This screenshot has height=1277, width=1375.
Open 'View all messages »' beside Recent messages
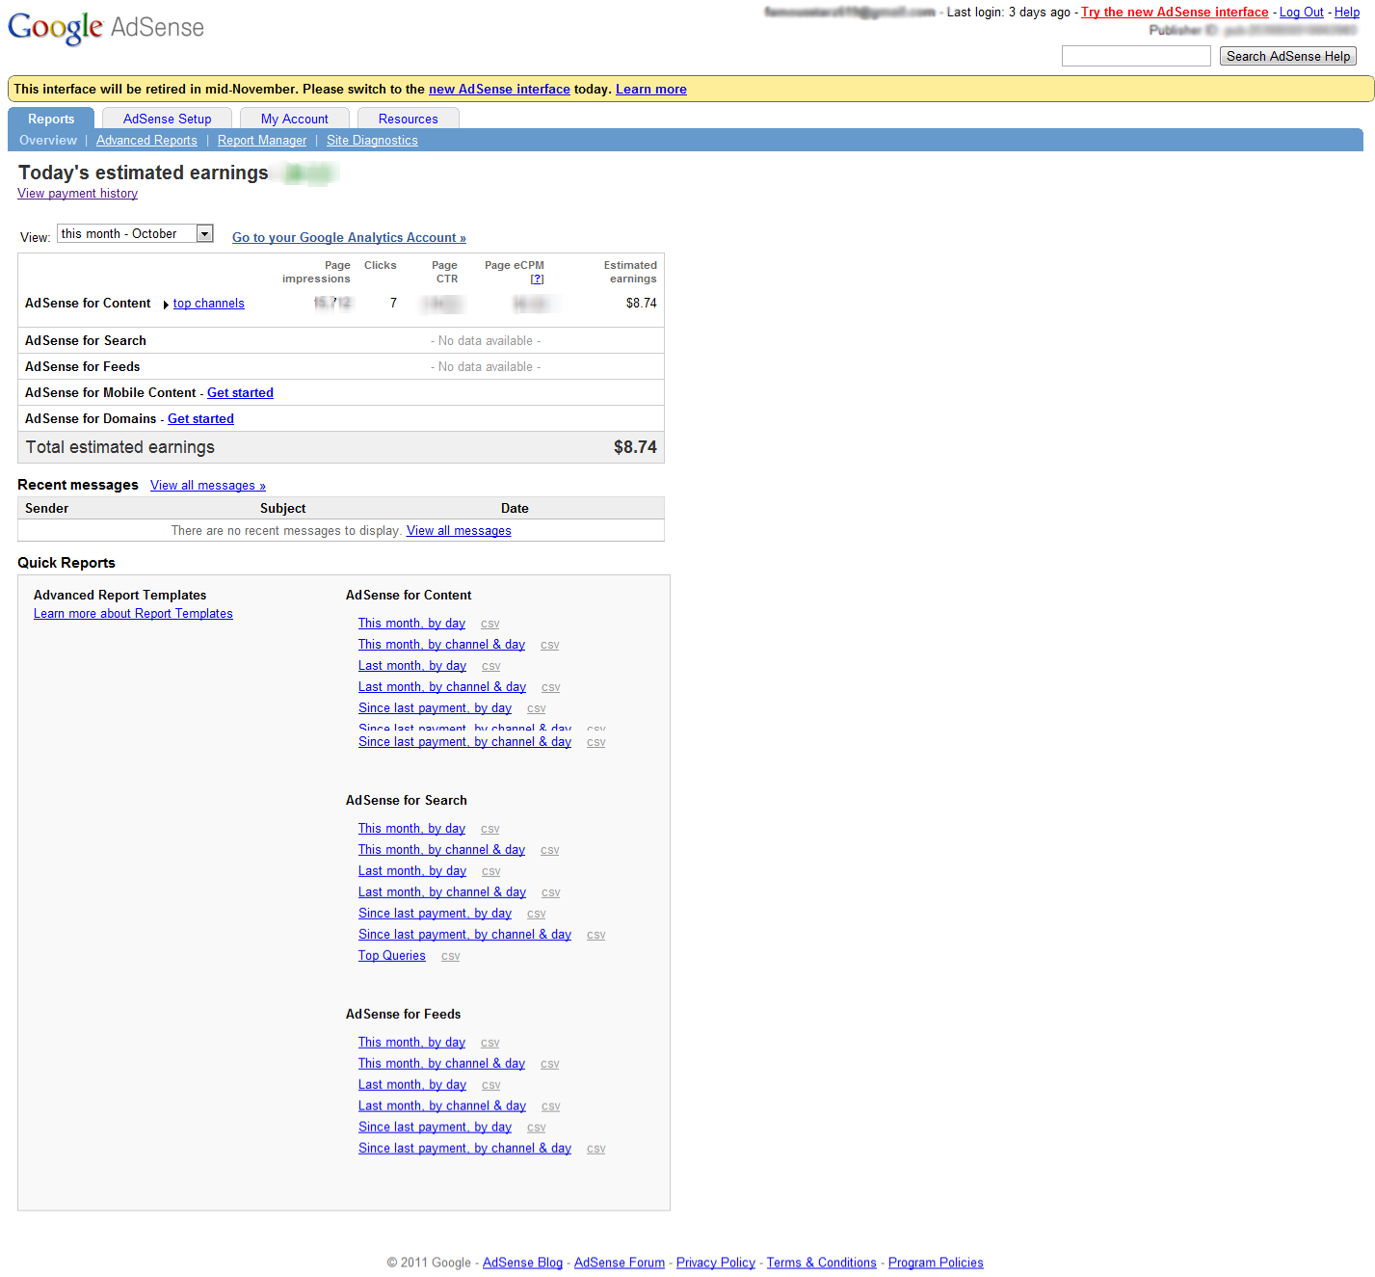208,486
